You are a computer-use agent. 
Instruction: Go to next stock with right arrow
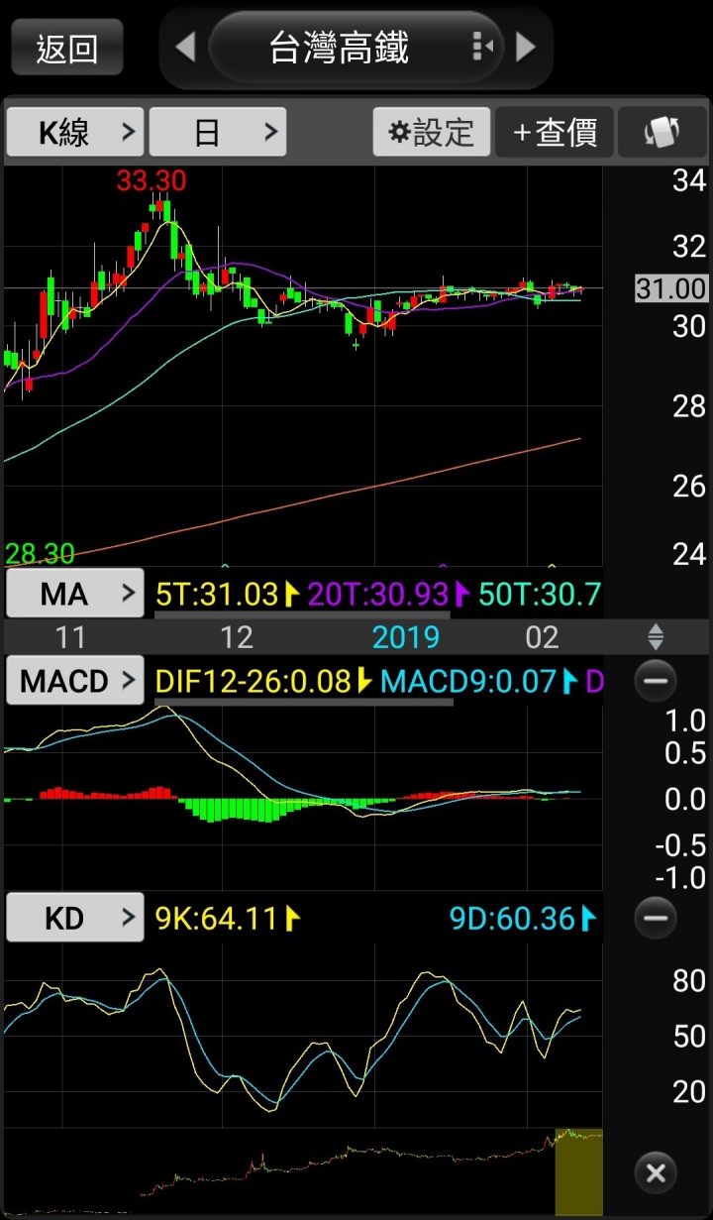[x=526, y=47]
